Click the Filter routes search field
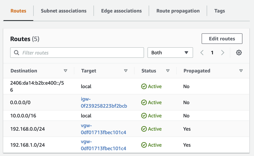This screenshot has height=156, width=254. click(x=81, y=53)
